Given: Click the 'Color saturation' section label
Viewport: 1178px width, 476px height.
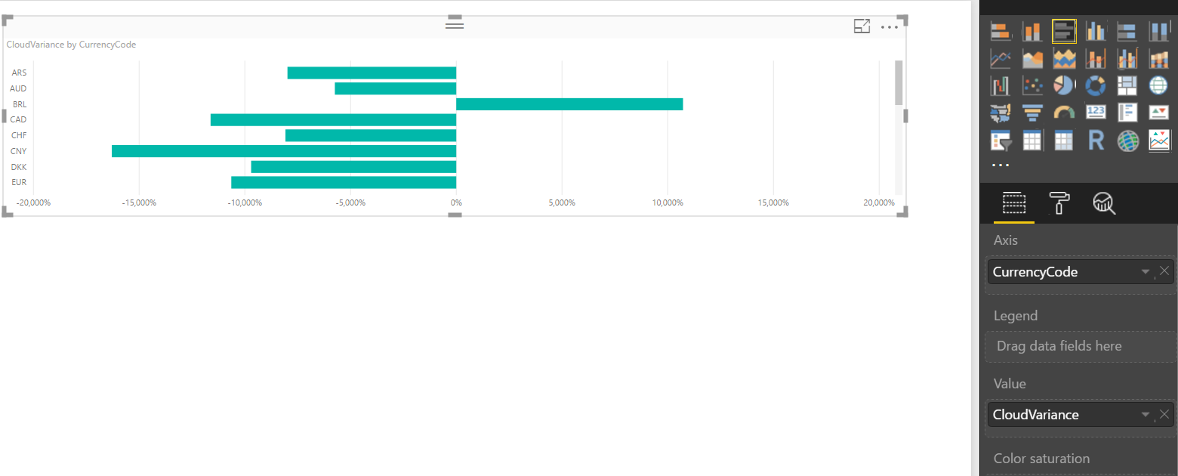Looking at the screenshot, I should coord(1041,459).
